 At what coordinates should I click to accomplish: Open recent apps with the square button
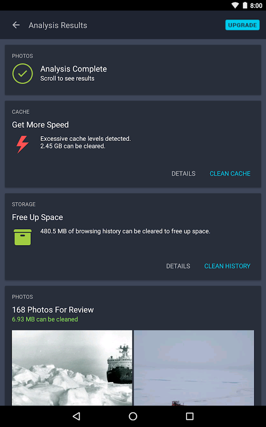point(189,416)
